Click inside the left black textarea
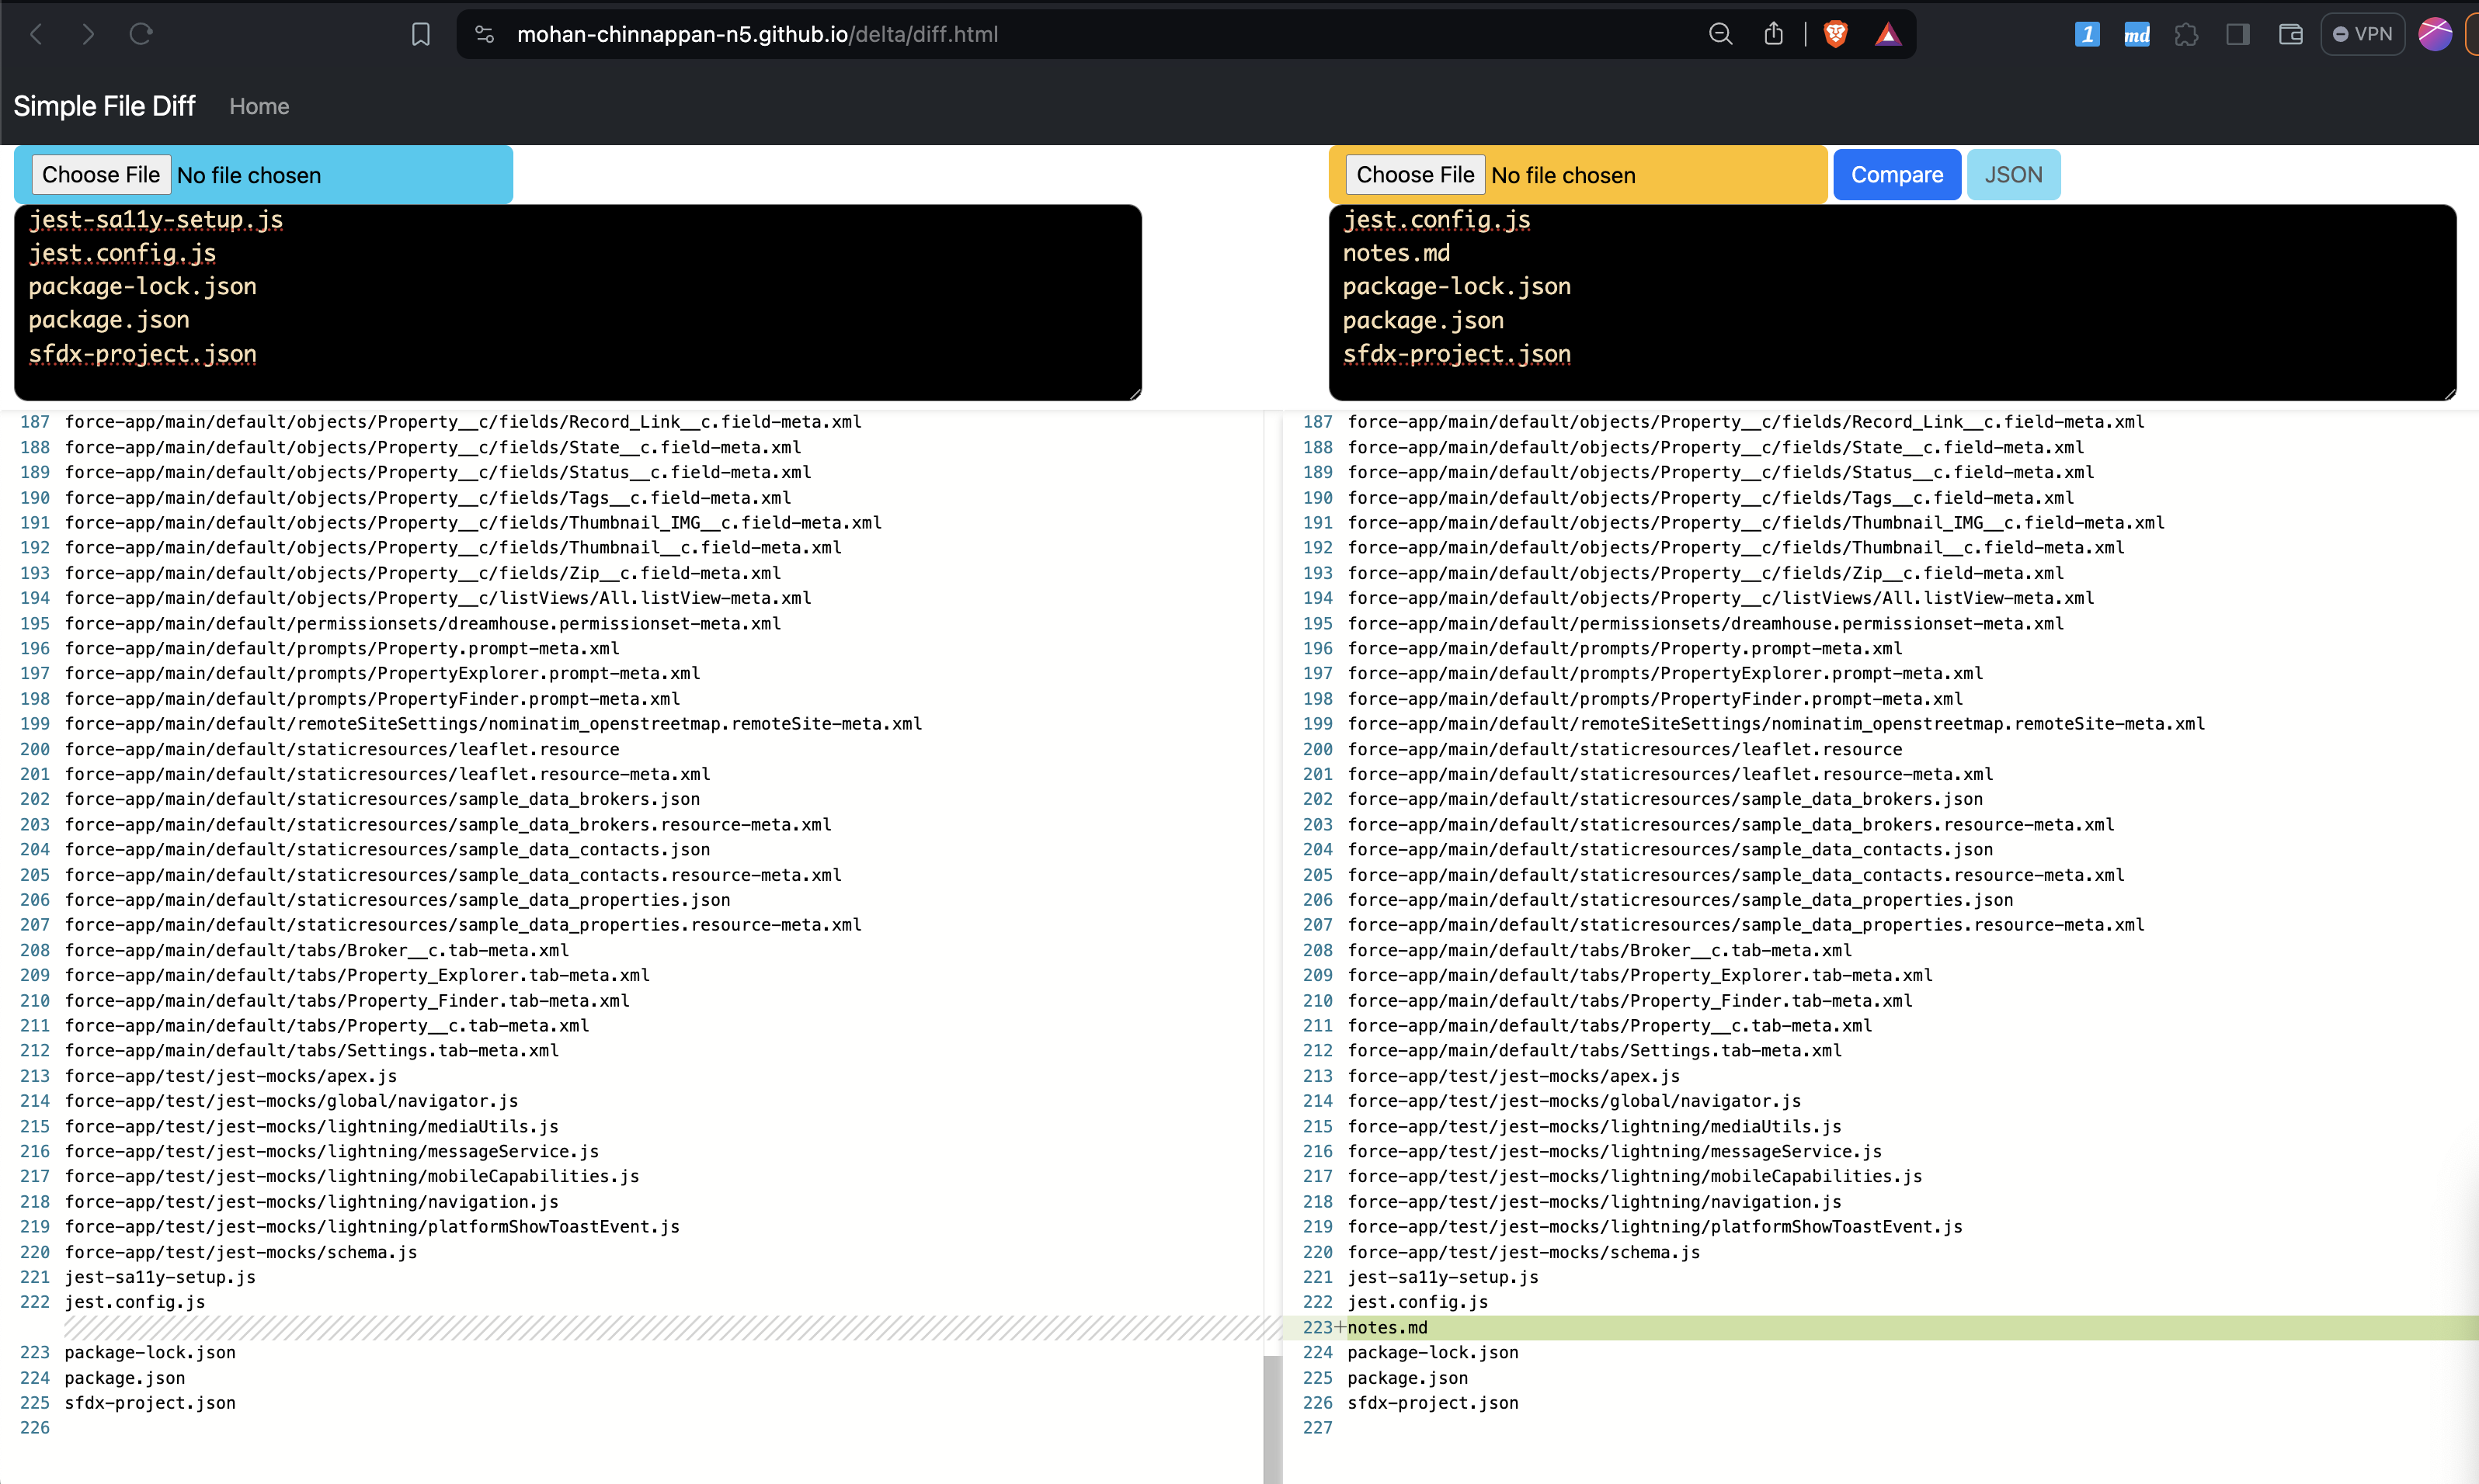 tap(577, 302)
